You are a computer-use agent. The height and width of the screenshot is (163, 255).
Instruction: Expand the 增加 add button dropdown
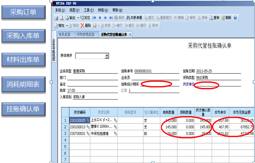tap(66, 25)
